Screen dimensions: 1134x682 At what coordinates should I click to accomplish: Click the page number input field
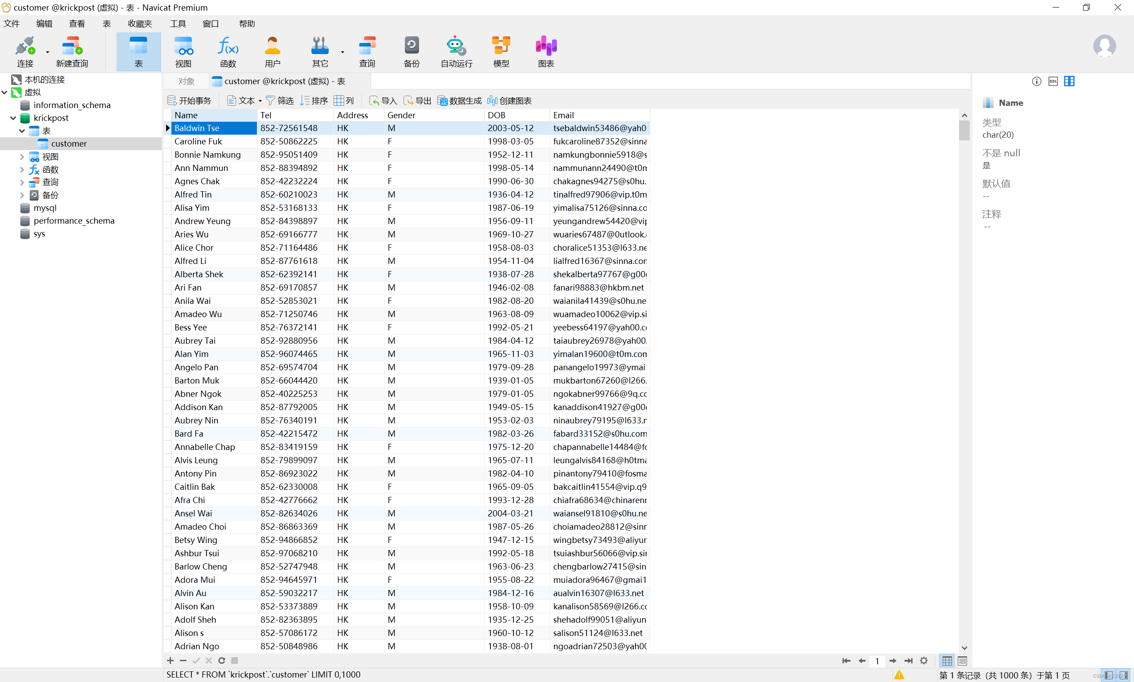coord(877,661)
